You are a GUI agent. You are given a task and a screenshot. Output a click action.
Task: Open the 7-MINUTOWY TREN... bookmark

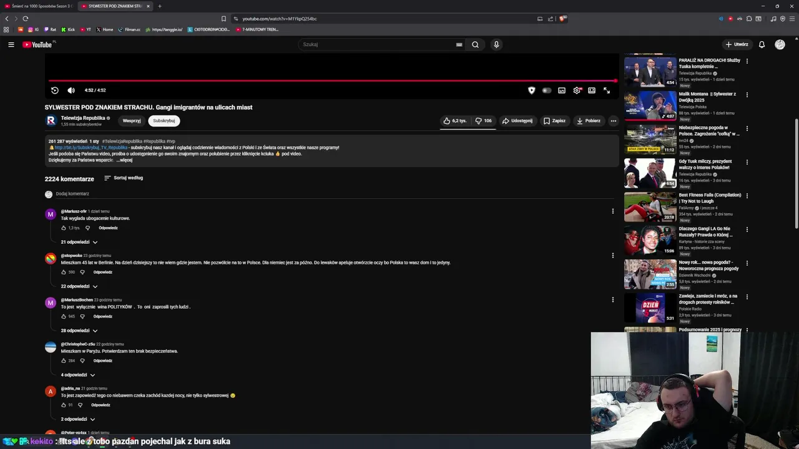click(x=257, y=29)
